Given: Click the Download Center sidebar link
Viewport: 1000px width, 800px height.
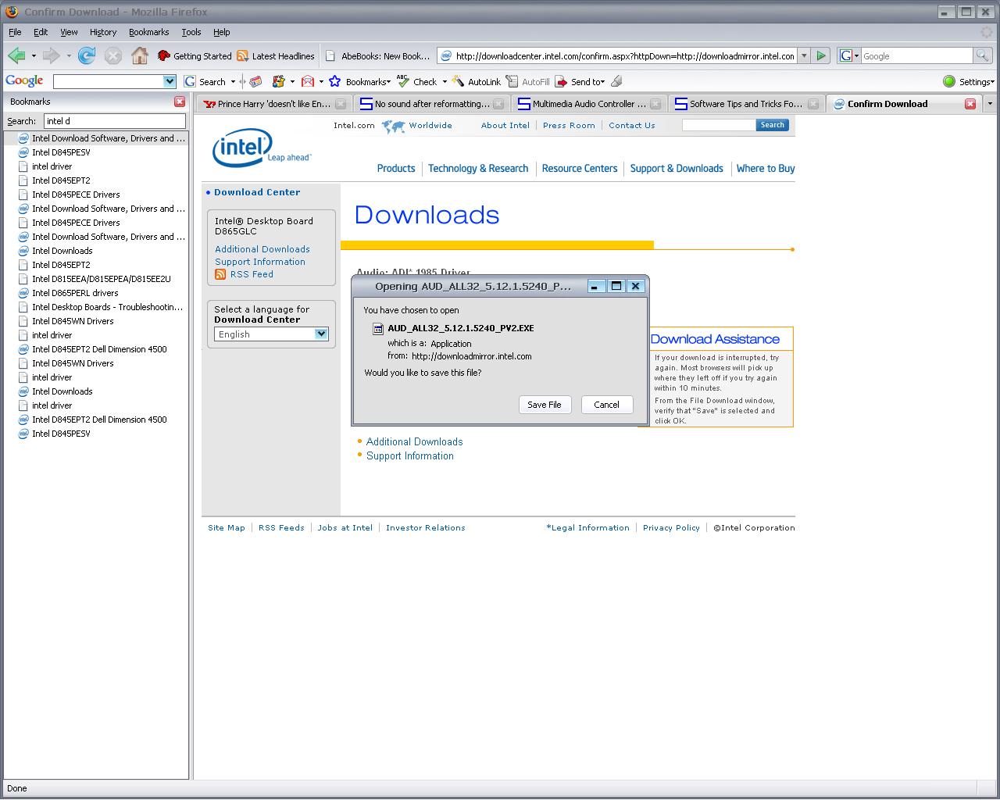Looking at the screenshot, I should [x=257, y=192].
